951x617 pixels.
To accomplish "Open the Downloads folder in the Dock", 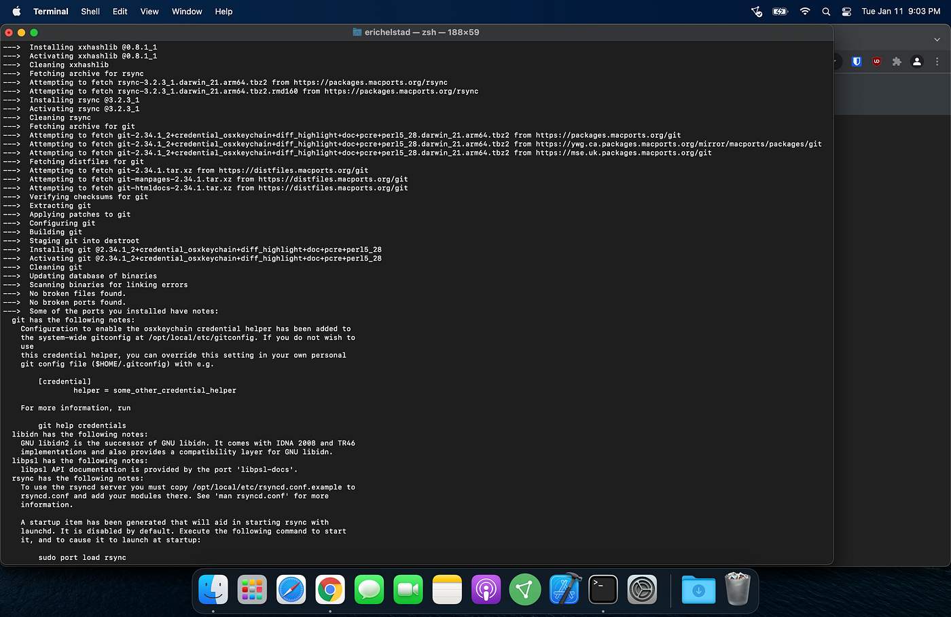I will 698,589.
